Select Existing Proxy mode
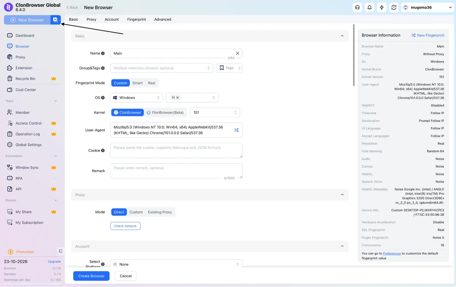 pyautogui.click(x=160, y=212)
